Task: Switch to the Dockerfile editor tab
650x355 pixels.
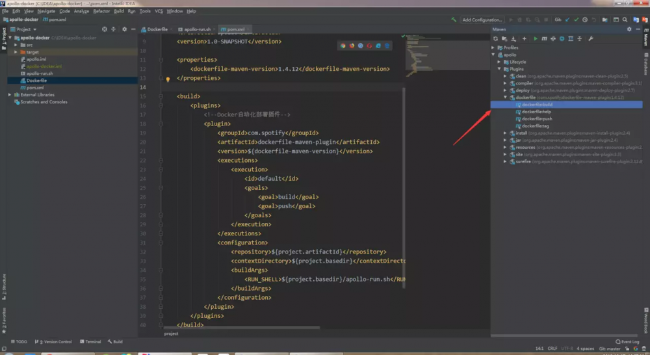Action: point(157,29)
